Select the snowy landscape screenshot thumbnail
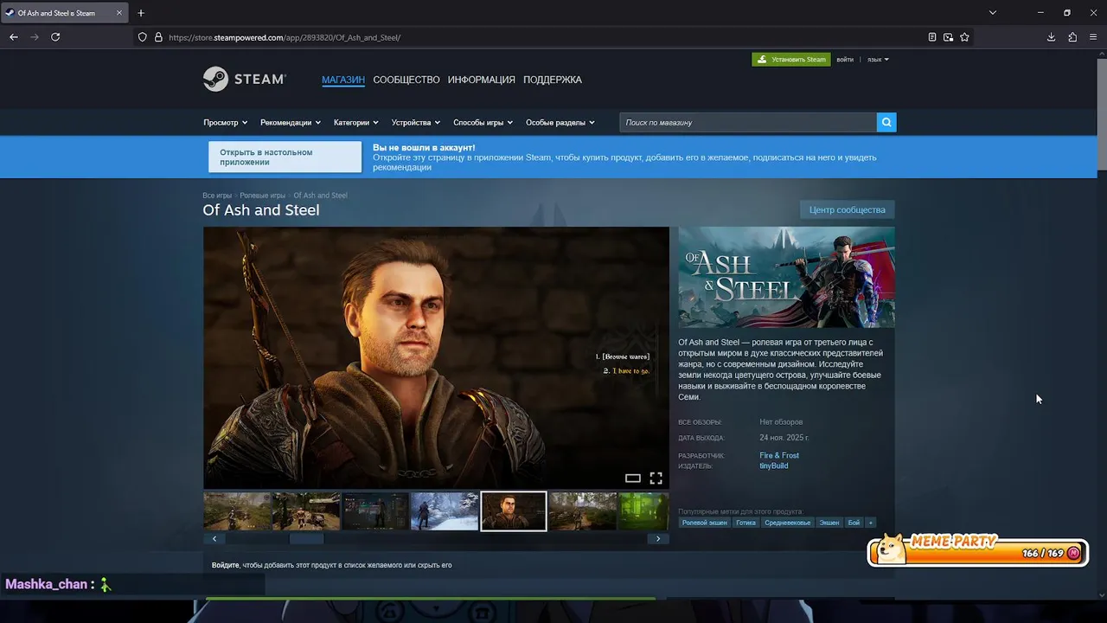This screenshot has width=1107, height=623. 445,511
